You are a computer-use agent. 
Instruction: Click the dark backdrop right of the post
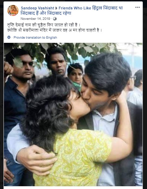[x=145, y=96]
